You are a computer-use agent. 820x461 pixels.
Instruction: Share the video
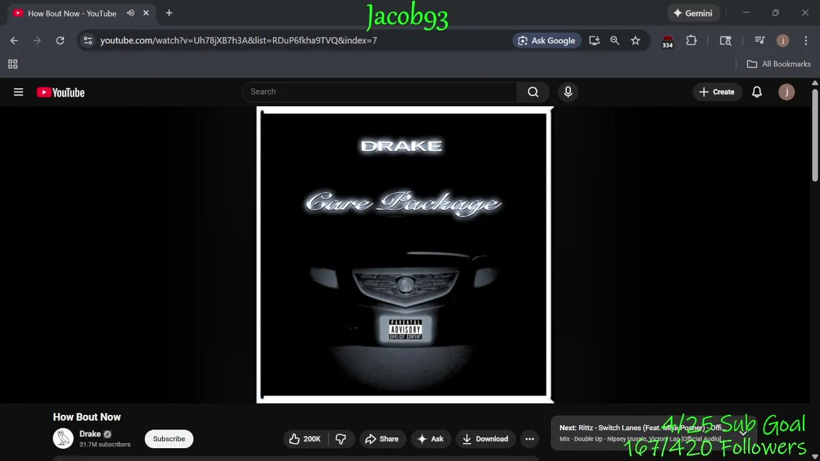point(382,439)
